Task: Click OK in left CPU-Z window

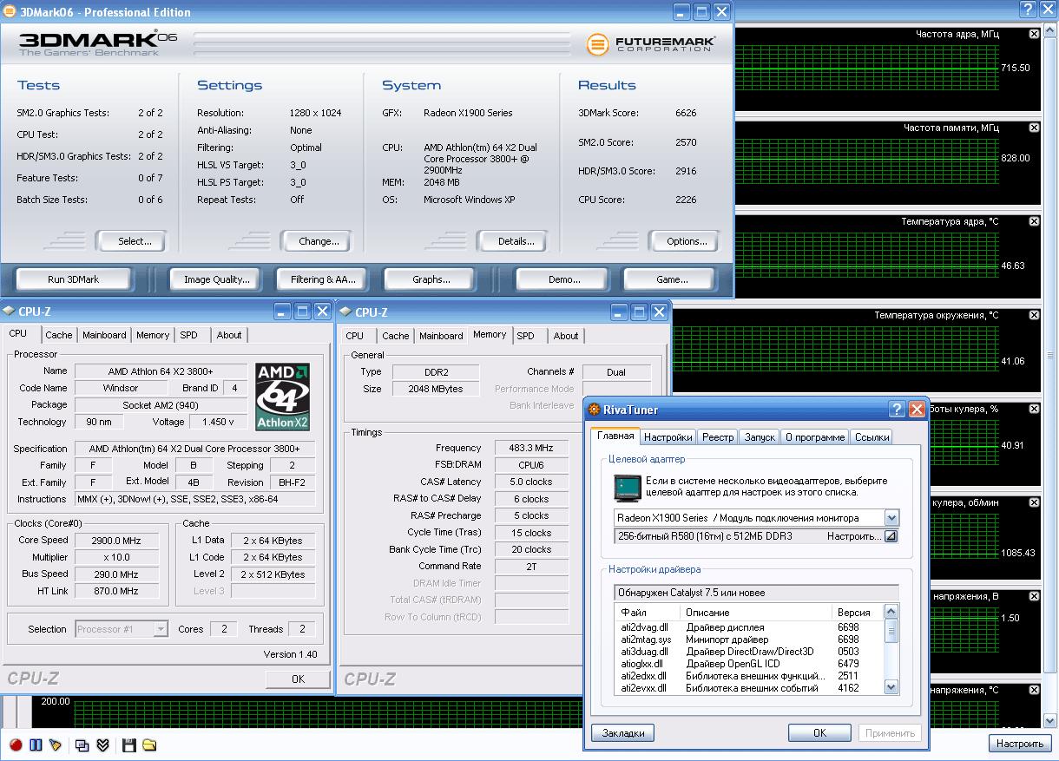Action: [298, 679]
